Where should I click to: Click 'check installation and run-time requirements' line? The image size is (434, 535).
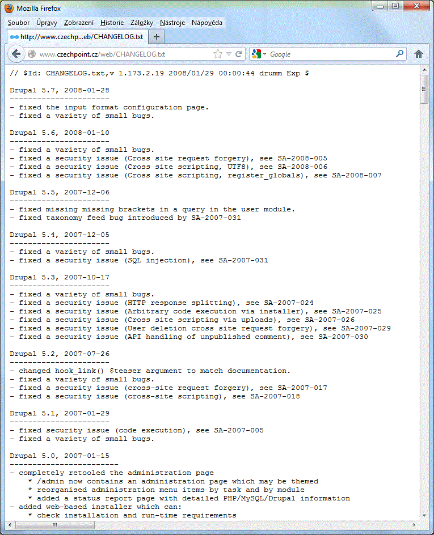click(x=132, y=516)
